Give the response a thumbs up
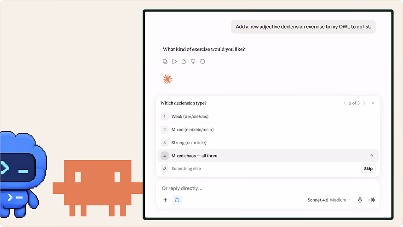403x227 pixels. click(184, 62)
